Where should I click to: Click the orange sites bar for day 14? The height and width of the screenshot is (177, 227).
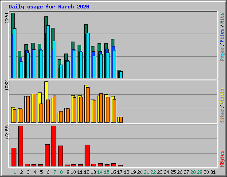(101, 108)
